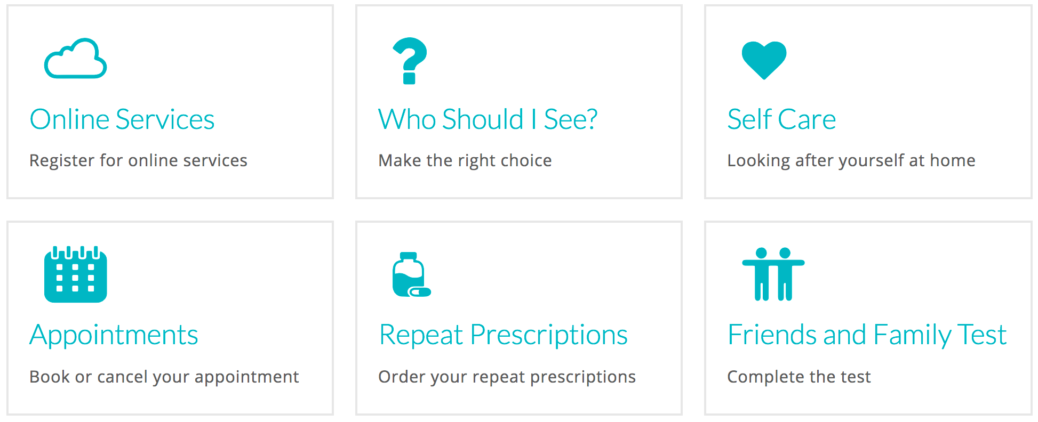Select 'Book or cancel your appointment' text
Viewport: 1038px width, 422px height.
click(x=164, y=377)
